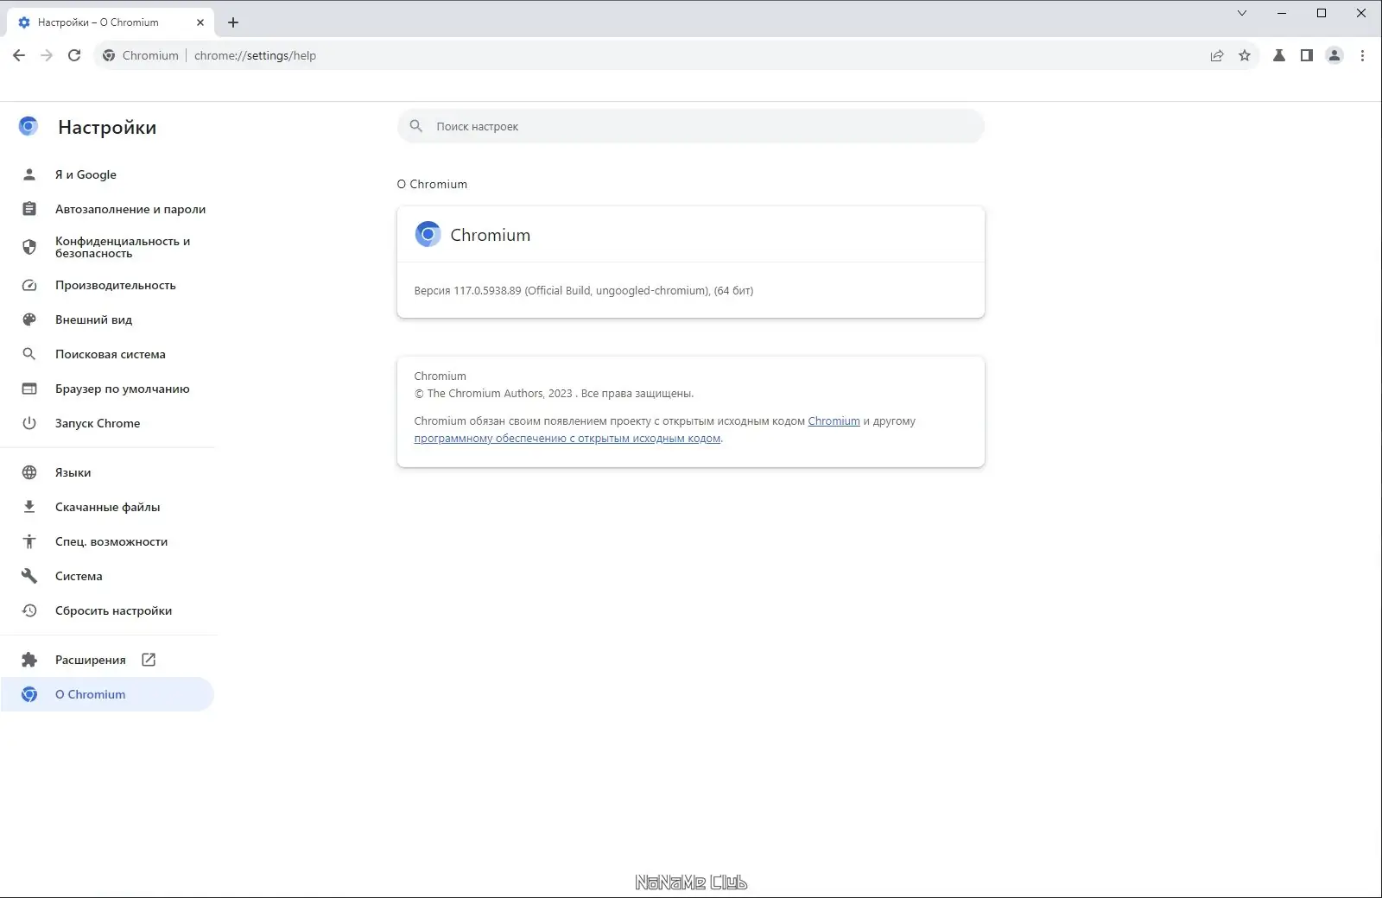Click the clipboard icon beside Автозаполнение и пароли
Viewport: 1382px width, 898px height.
tap(29, 209)
